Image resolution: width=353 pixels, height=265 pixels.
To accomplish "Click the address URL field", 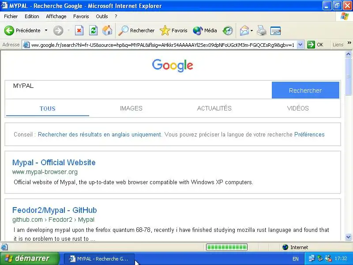I will pos(162,45).
